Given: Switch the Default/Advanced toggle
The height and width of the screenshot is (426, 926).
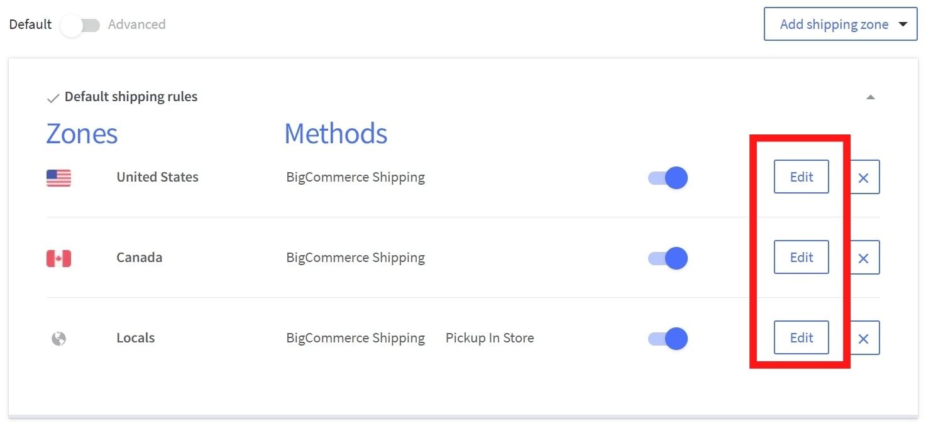Looking at the screenshot, I should pyautogui.click(x=80, y=25).
